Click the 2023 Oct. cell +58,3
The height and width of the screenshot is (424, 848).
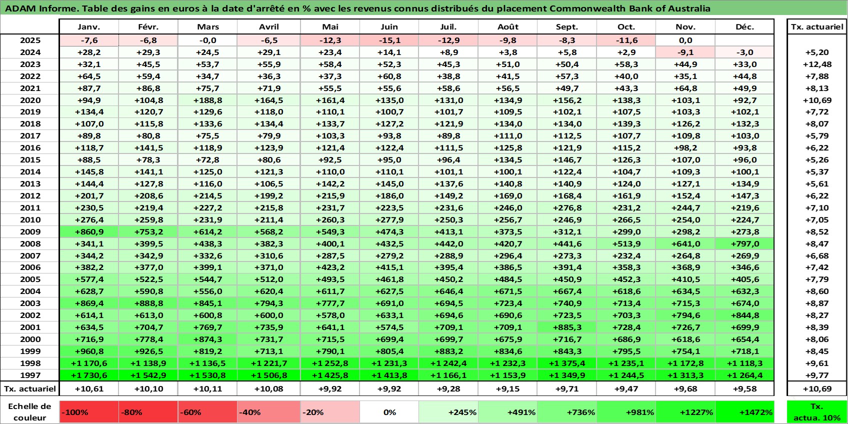coord(626,64)
